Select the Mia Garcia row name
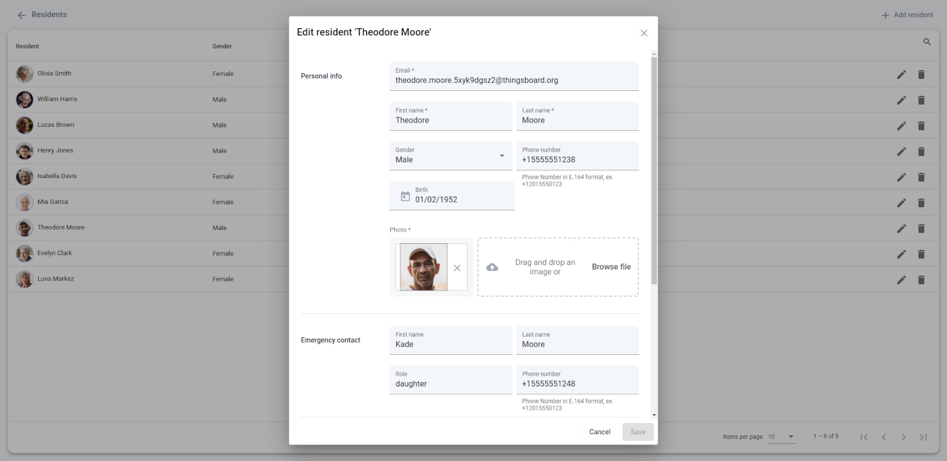This screenshot has width=947, height=461. coord(52,202)
